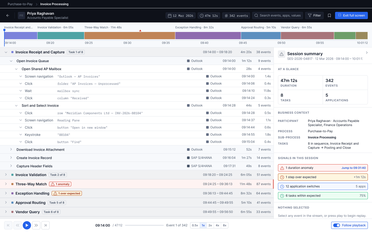Step back with the rewind button
Image resolution: width=372 pixels, height=232 pixels.
[x=18, y=225]
